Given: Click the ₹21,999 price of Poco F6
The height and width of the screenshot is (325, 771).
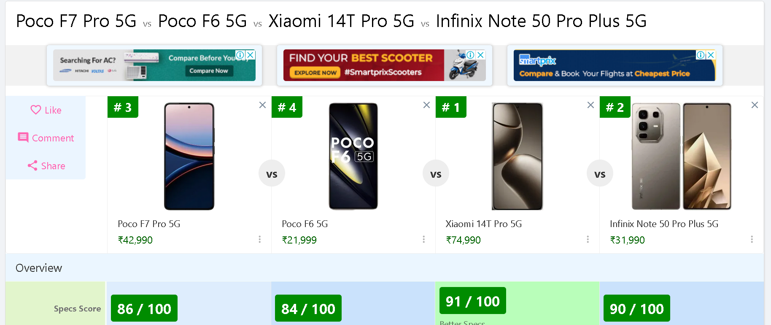Looking at the screenshot, I should tap(299, 240).
